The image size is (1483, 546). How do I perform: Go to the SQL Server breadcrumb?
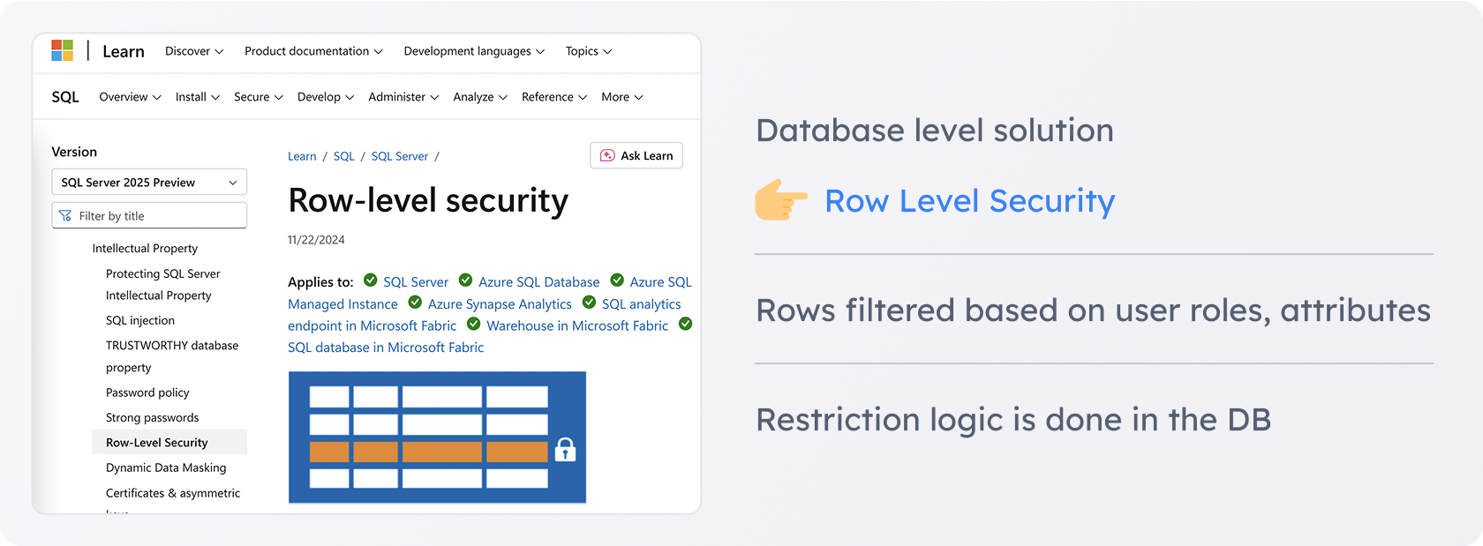coord(400,156)
